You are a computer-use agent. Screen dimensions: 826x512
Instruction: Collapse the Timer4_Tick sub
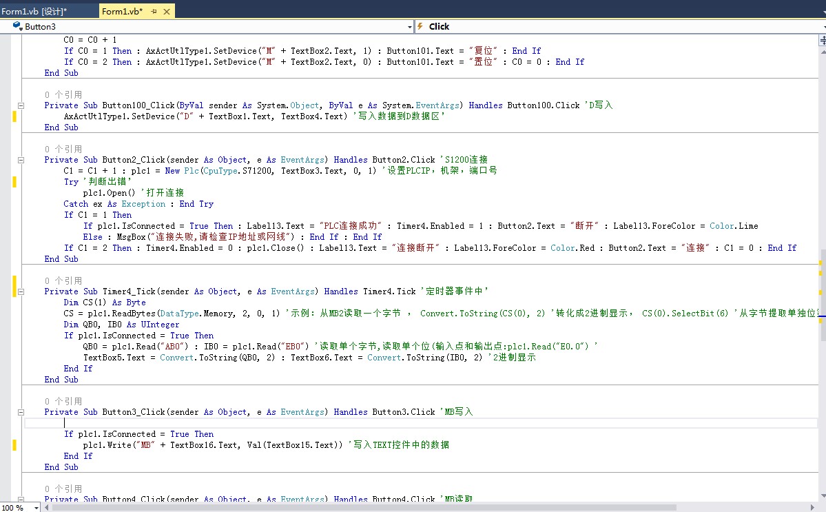pyautogui.click(x=21, y=291)
